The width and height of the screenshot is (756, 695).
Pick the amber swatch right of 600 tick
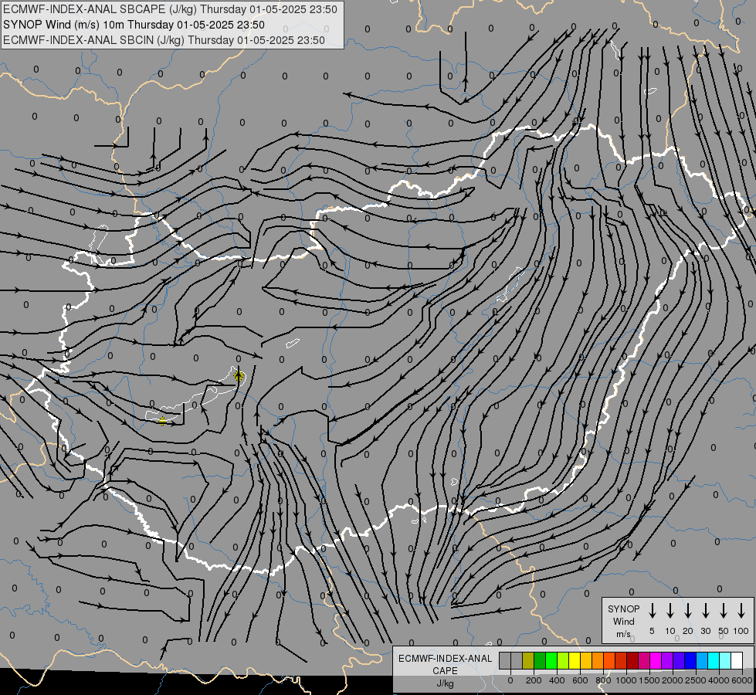[x=586, y=660]
